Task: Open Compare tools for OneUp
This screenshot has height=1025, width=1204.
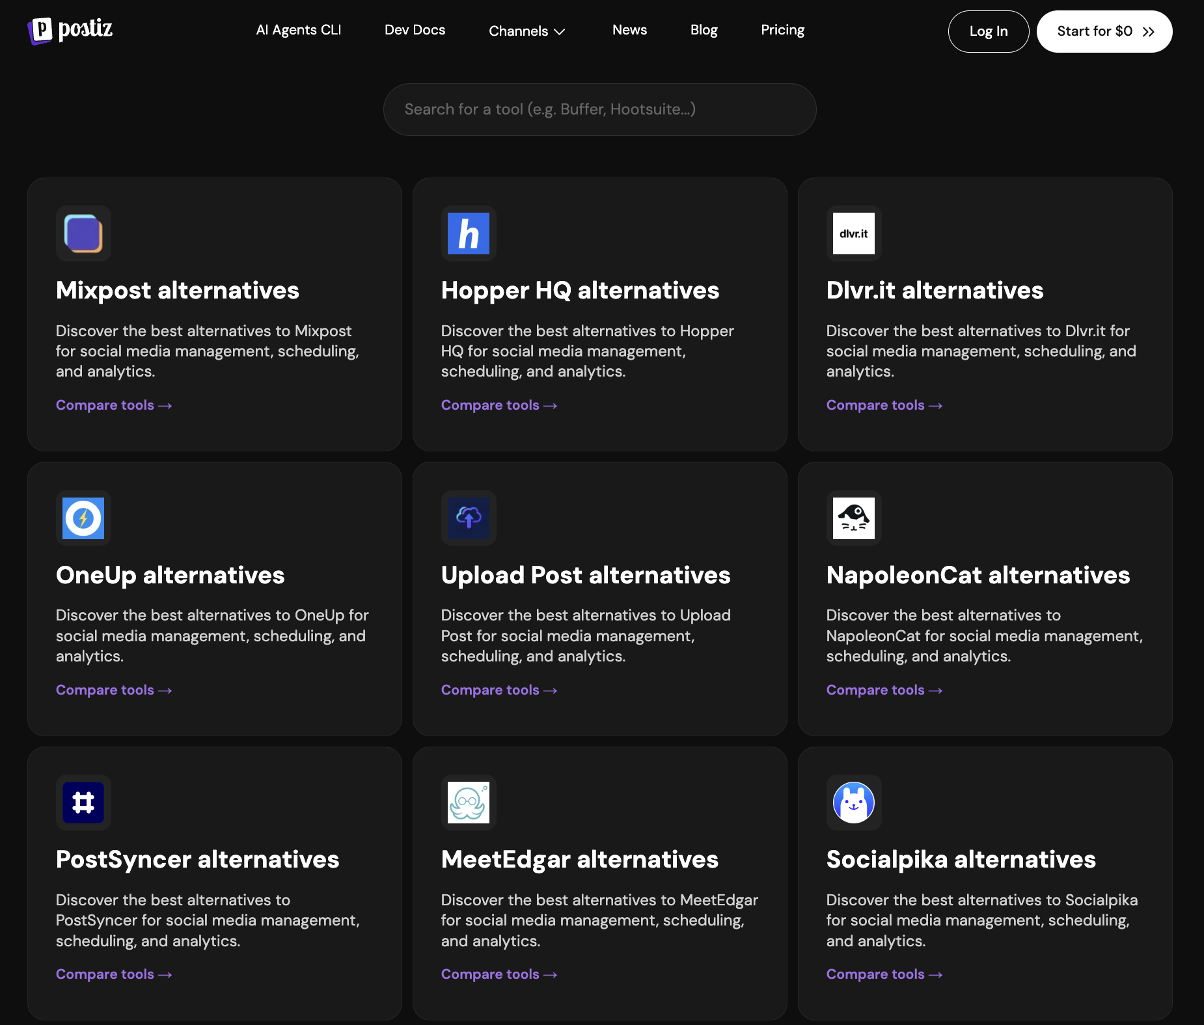Action: 114,690
